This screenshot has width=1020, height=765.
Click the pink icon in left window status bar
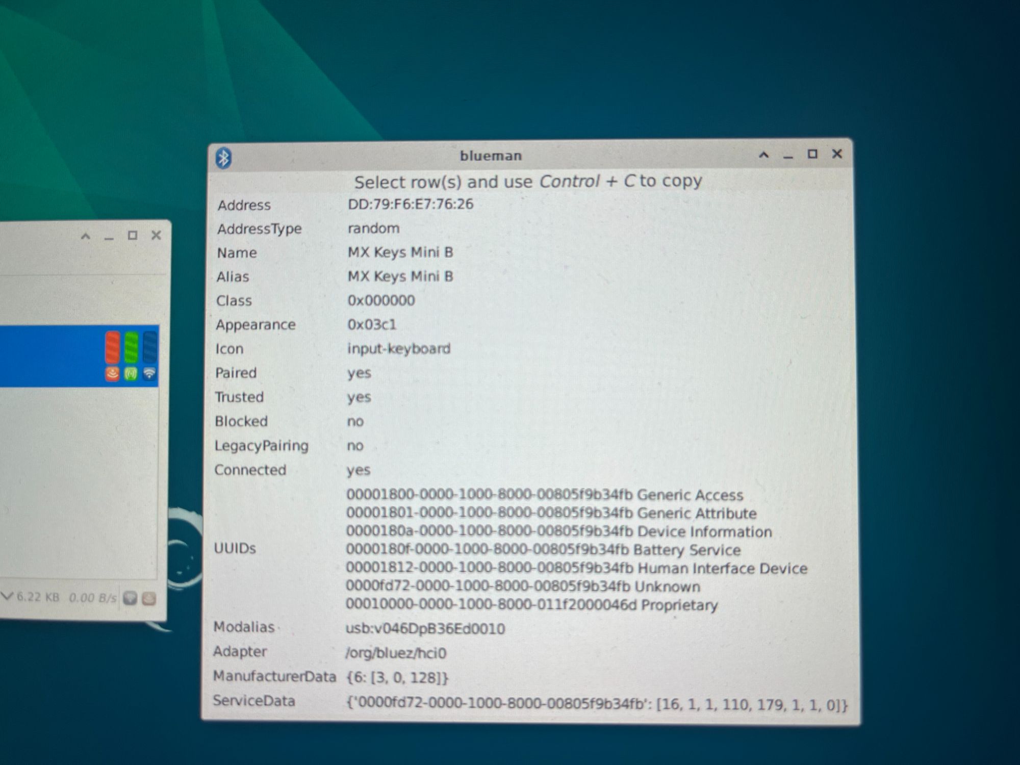coord(148,598)
